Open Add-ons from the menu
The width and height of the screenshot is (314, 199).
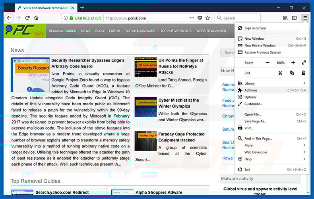tap(251, 90)
